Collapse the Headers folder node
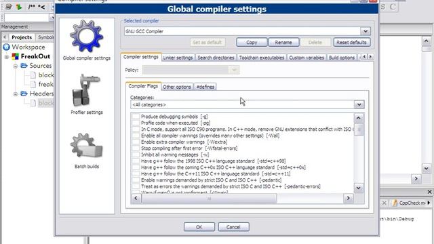The width and height of the screenshot is (434, 244). click(x=16, y=94)
